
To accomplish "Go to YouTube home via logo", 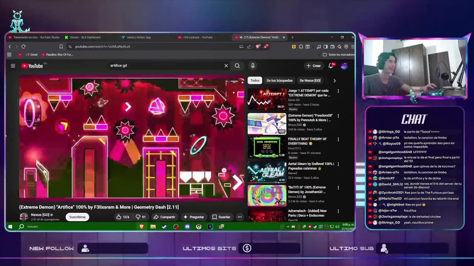I will (x=32, y=66).
